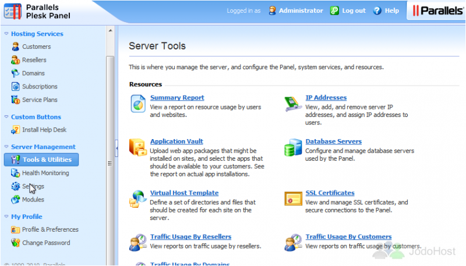
Task: Select Health Monitoring in the sidebar
Action: pyautogui.click(x=45, y=173)
